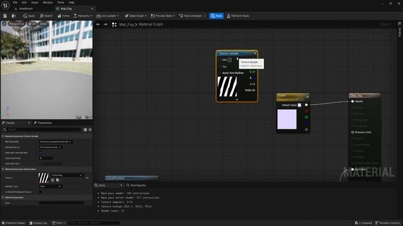Screen dimensions: 403x226
Task: Open the texture asset picker dropdown
Action: pos(67,175)
